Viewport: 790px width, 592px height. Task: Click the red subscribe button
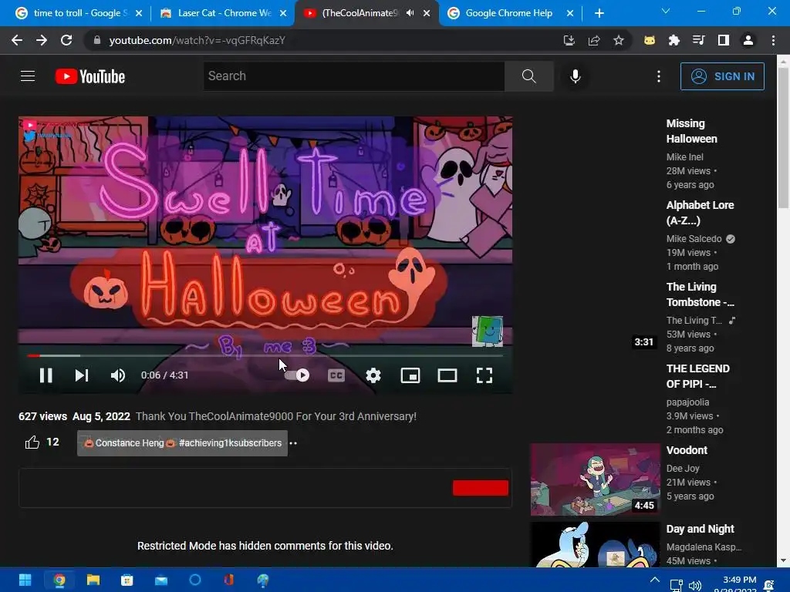coord(480,488)
